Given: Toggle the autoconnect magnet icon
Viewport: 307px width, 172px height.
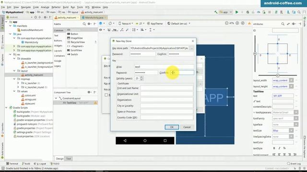Looking at the screenshot, I should pos(109,30).
